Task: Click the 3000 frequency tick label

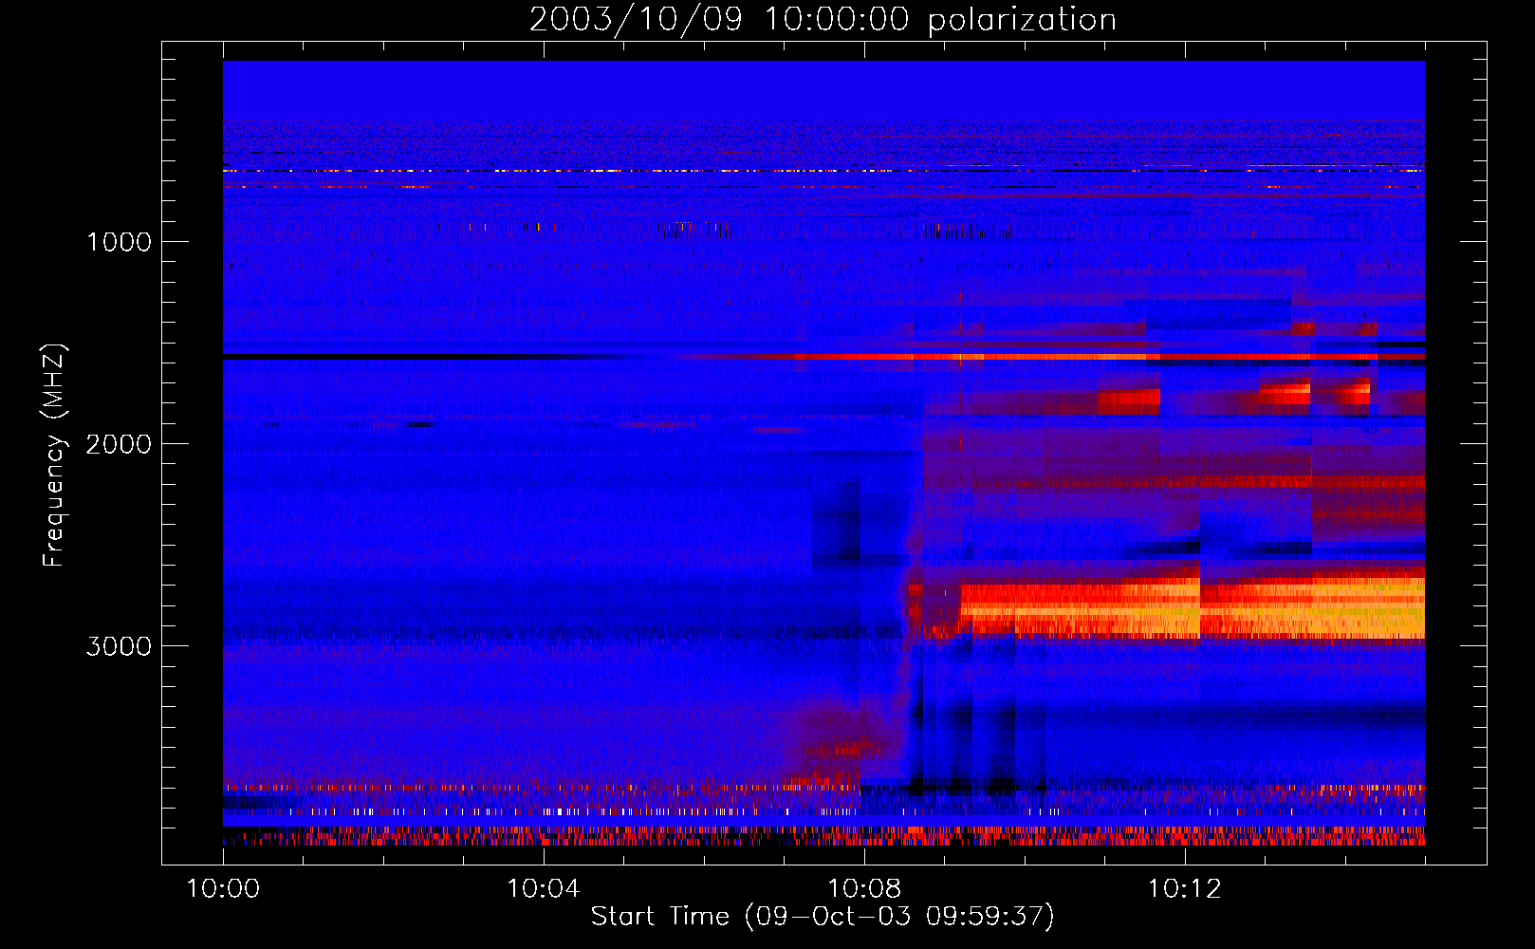Action: tap(119, 646)
